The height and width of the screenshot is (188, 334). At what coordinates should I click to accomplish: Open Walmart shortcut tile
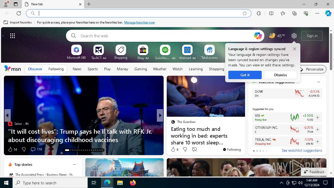coord(187,52)
